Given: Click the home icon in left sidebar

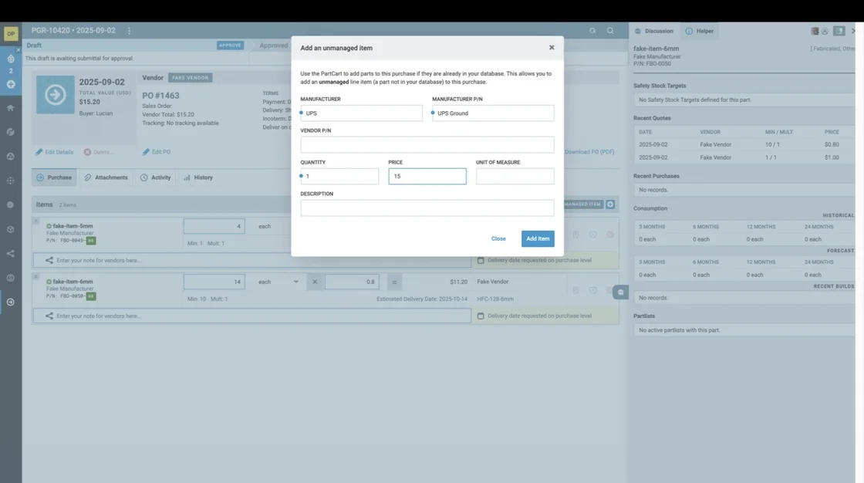Looking at the screenshot, I should (x=11, y=108).
